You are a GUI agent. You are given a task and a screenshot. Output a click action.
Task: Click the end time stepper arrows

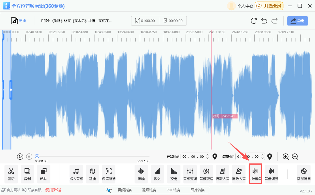tap(262, 157)
